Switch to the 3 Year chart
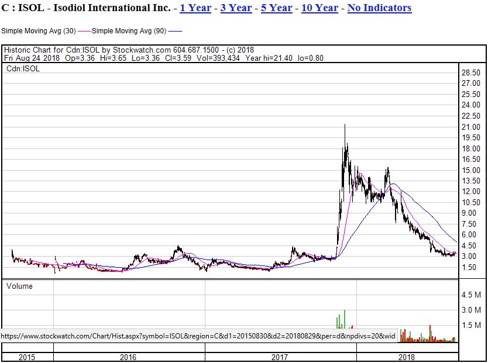The image size is (488, 363). 235,8
